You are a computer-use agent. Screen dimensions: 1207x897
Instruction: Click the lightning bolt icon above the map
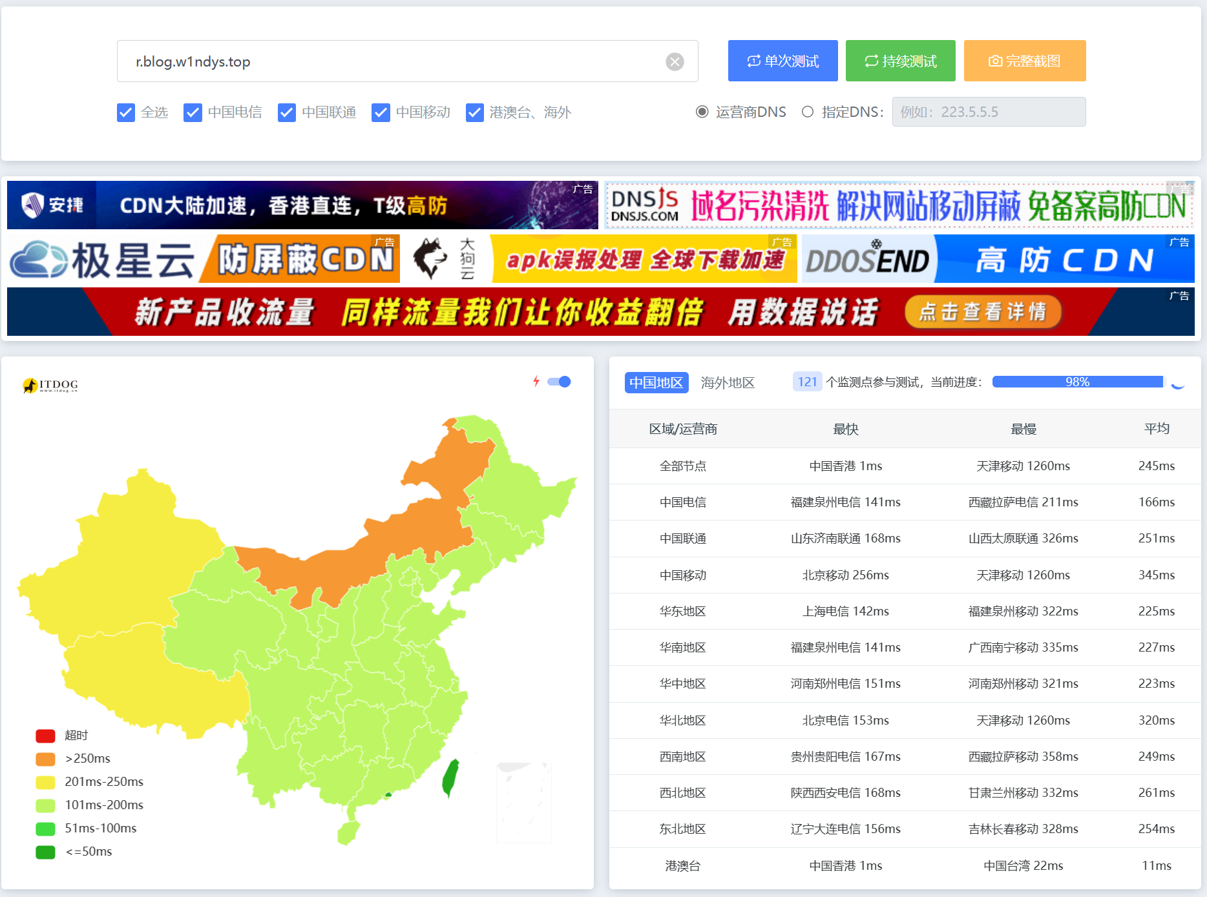pos(537,382)
